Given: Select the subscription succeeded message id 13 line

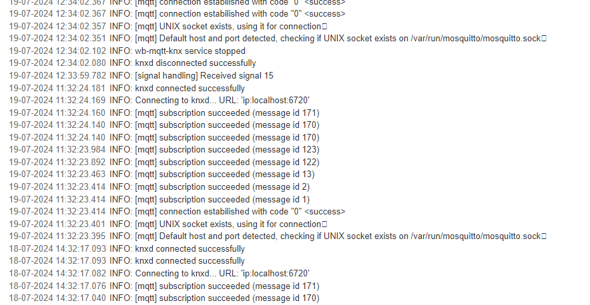Looking at the screenshot, I should click(x=162, y=174).
